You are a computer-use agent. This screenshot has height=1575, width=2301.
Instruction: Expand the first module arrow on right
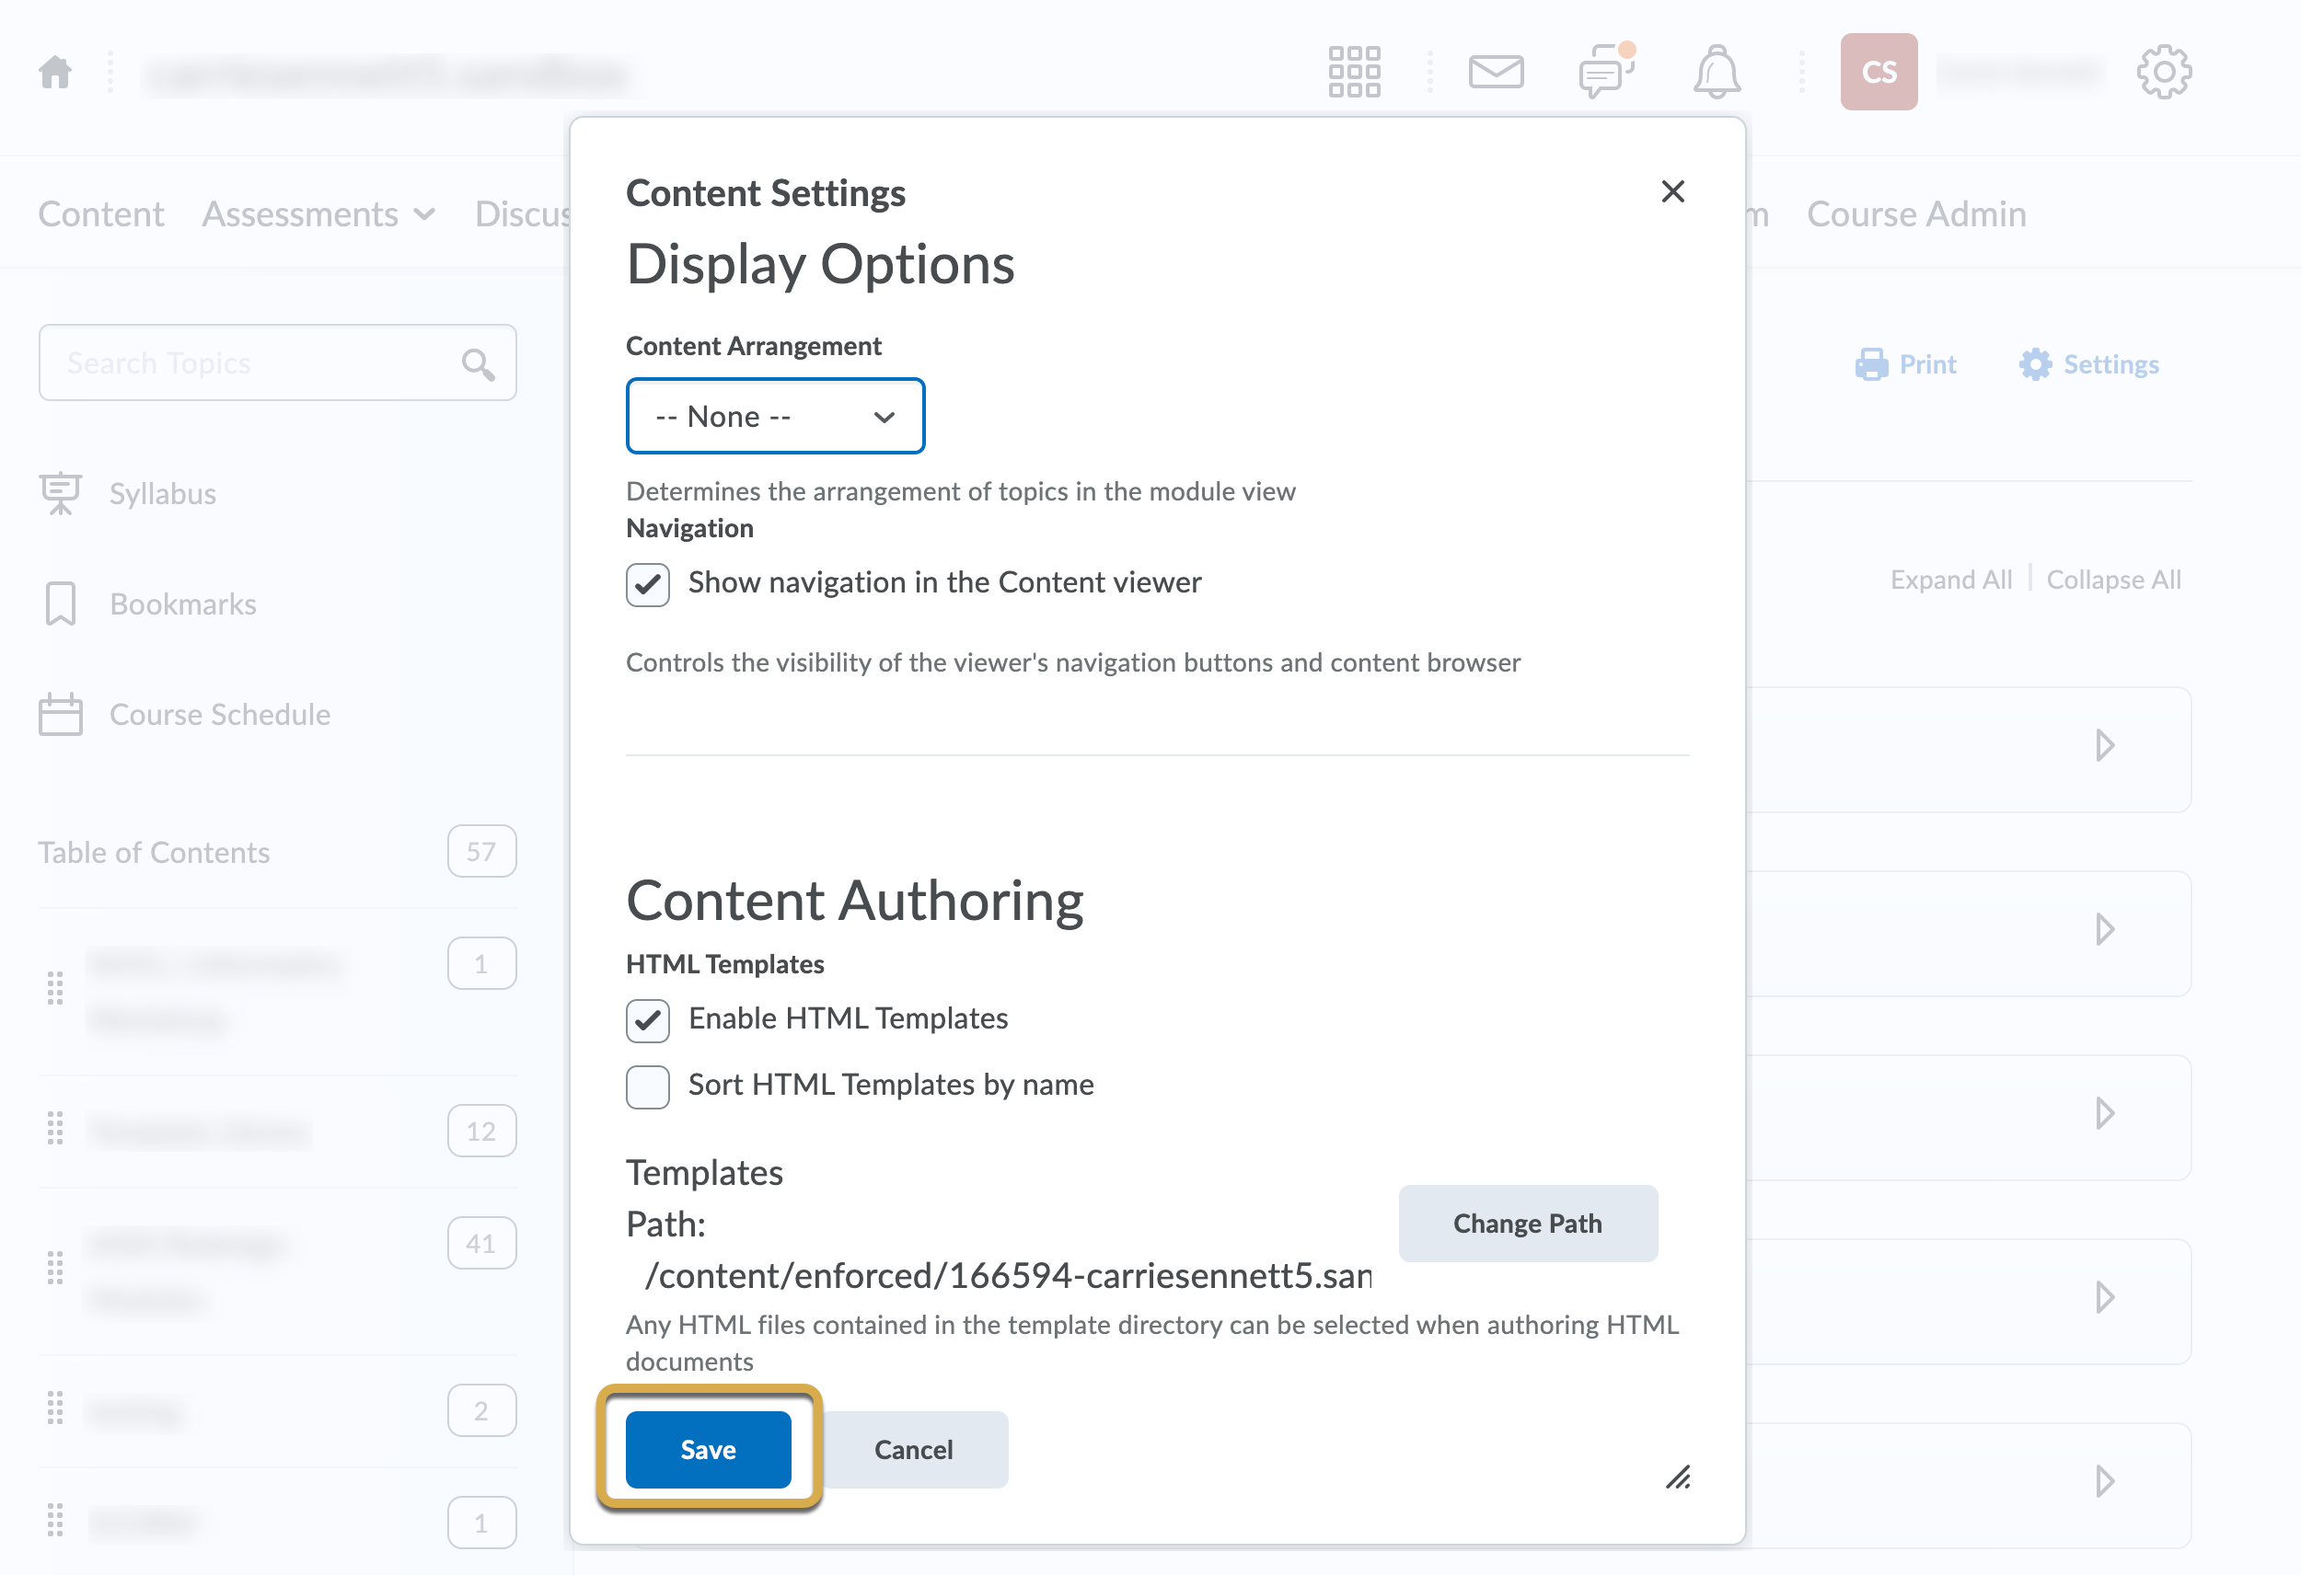point(2104,744)
